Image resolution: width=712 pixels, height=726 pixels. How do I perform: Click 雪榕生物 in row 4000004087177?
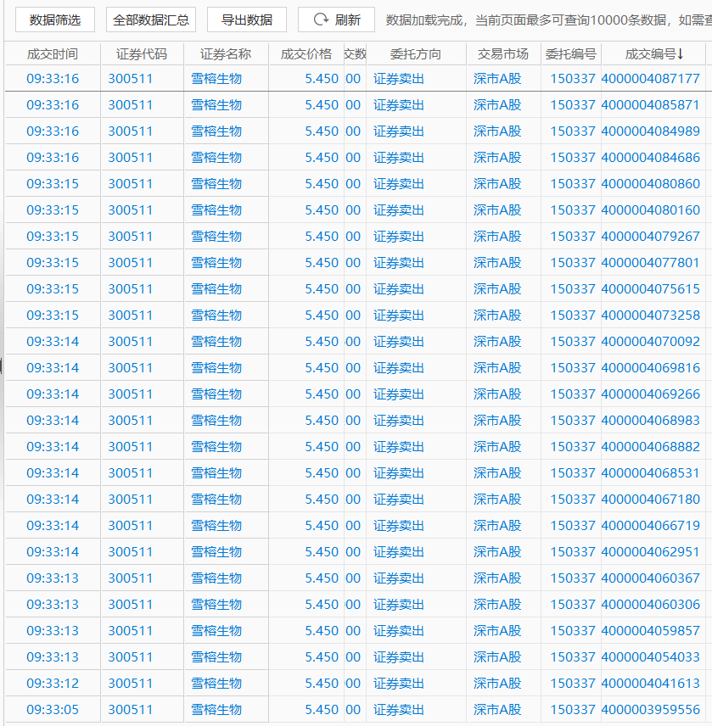(x=216, y=79)
